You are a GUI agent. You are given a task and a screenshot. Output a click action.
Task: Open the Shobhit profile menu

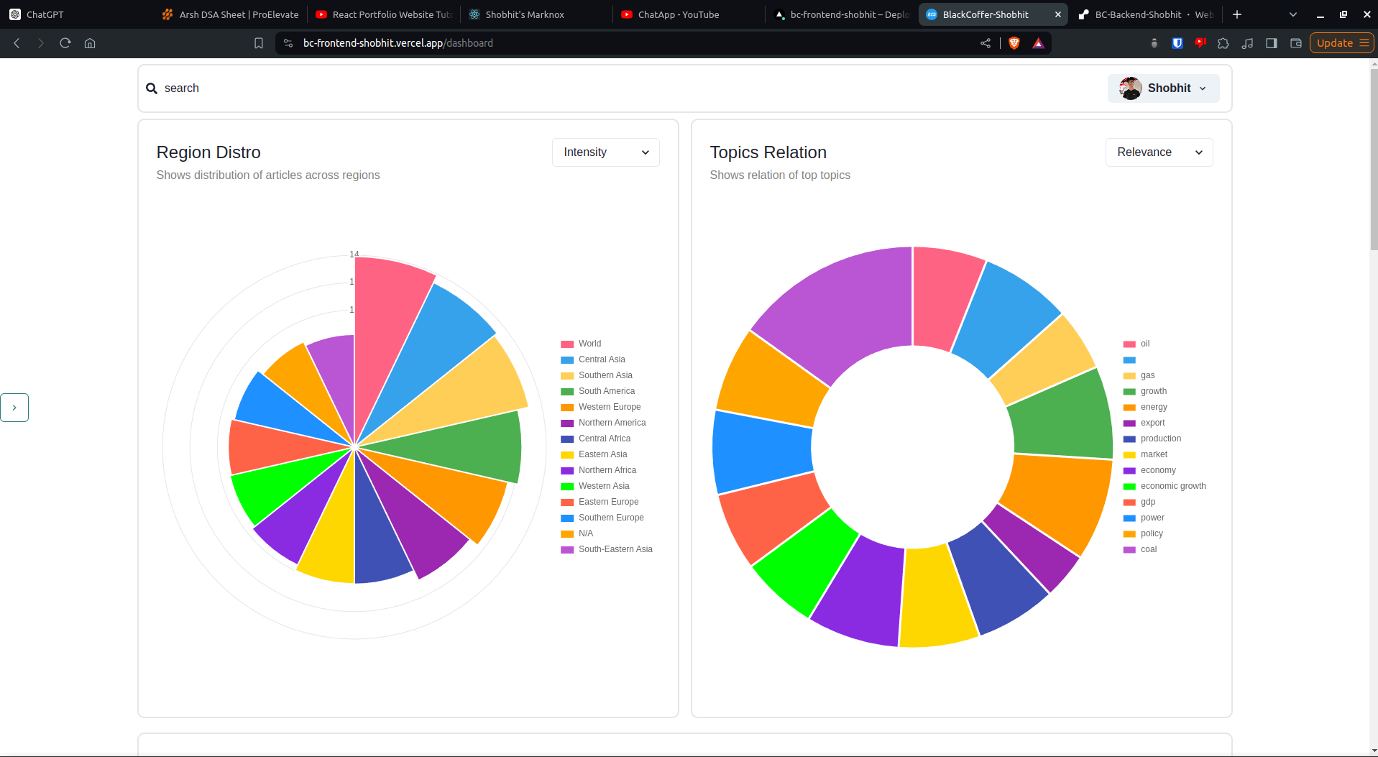pyautogui.click(x=1162, y=88)
